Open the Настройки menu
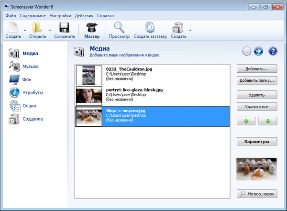 point(60,16)
